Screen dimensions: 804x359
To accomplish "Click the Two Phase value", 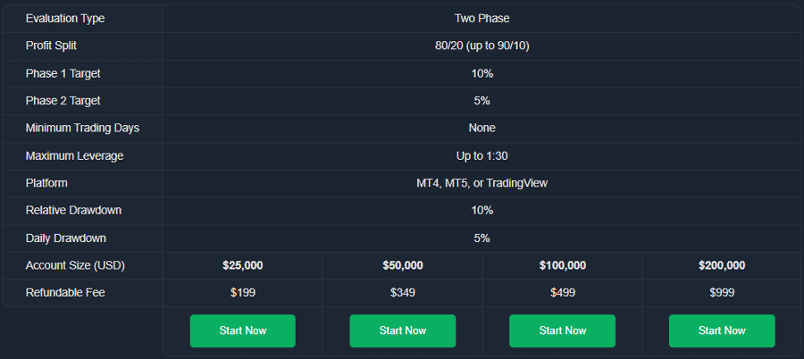I will coord(482,19).
